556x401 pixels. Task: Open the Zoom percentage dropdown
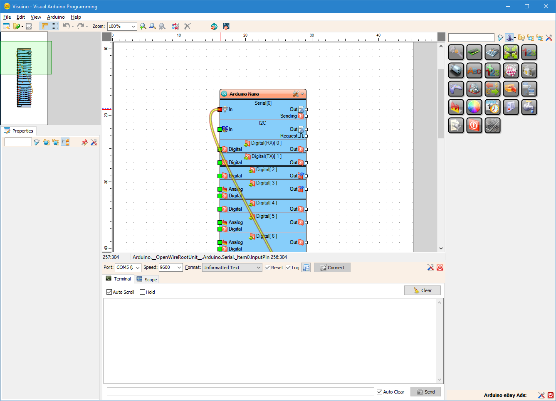coord(133,26)
